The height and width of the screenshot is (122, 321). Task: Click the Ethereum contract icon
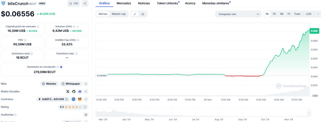pyautogui.click(x=40, y=99)
